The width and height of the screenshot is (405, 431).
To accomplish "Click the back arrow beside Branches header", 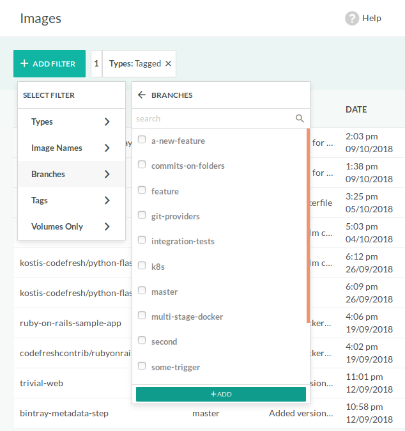I will (x=142, y=95).
